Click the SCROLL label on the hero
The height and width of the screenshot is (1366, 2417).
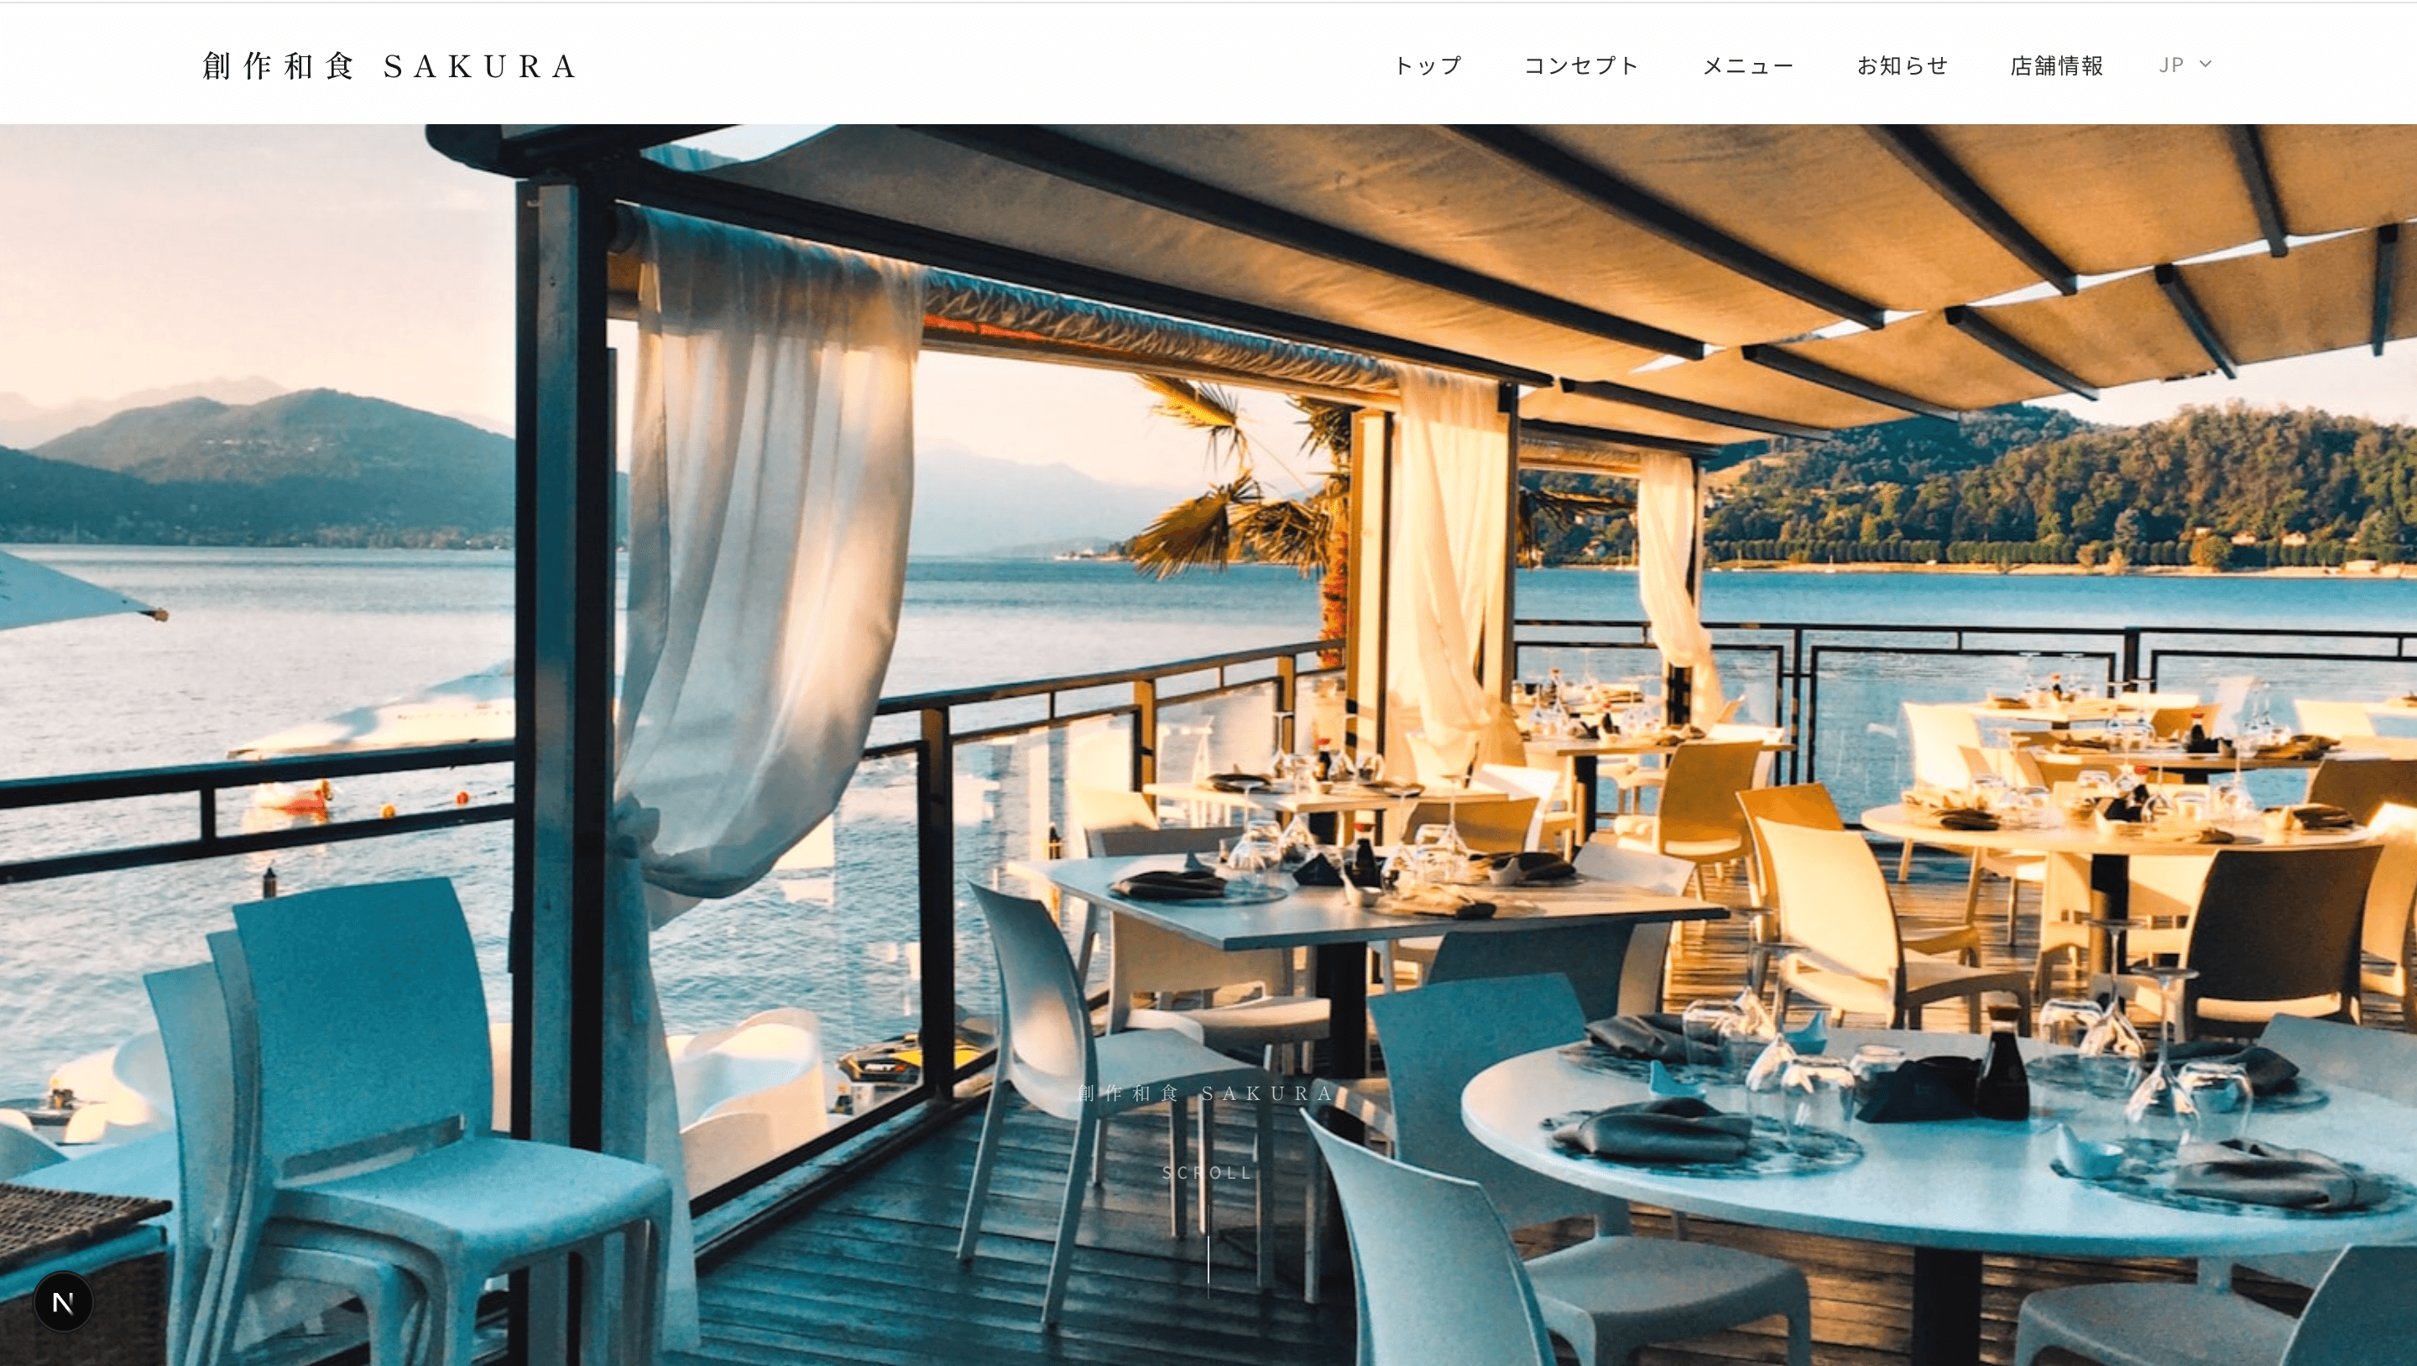tap(1208, 1173)
